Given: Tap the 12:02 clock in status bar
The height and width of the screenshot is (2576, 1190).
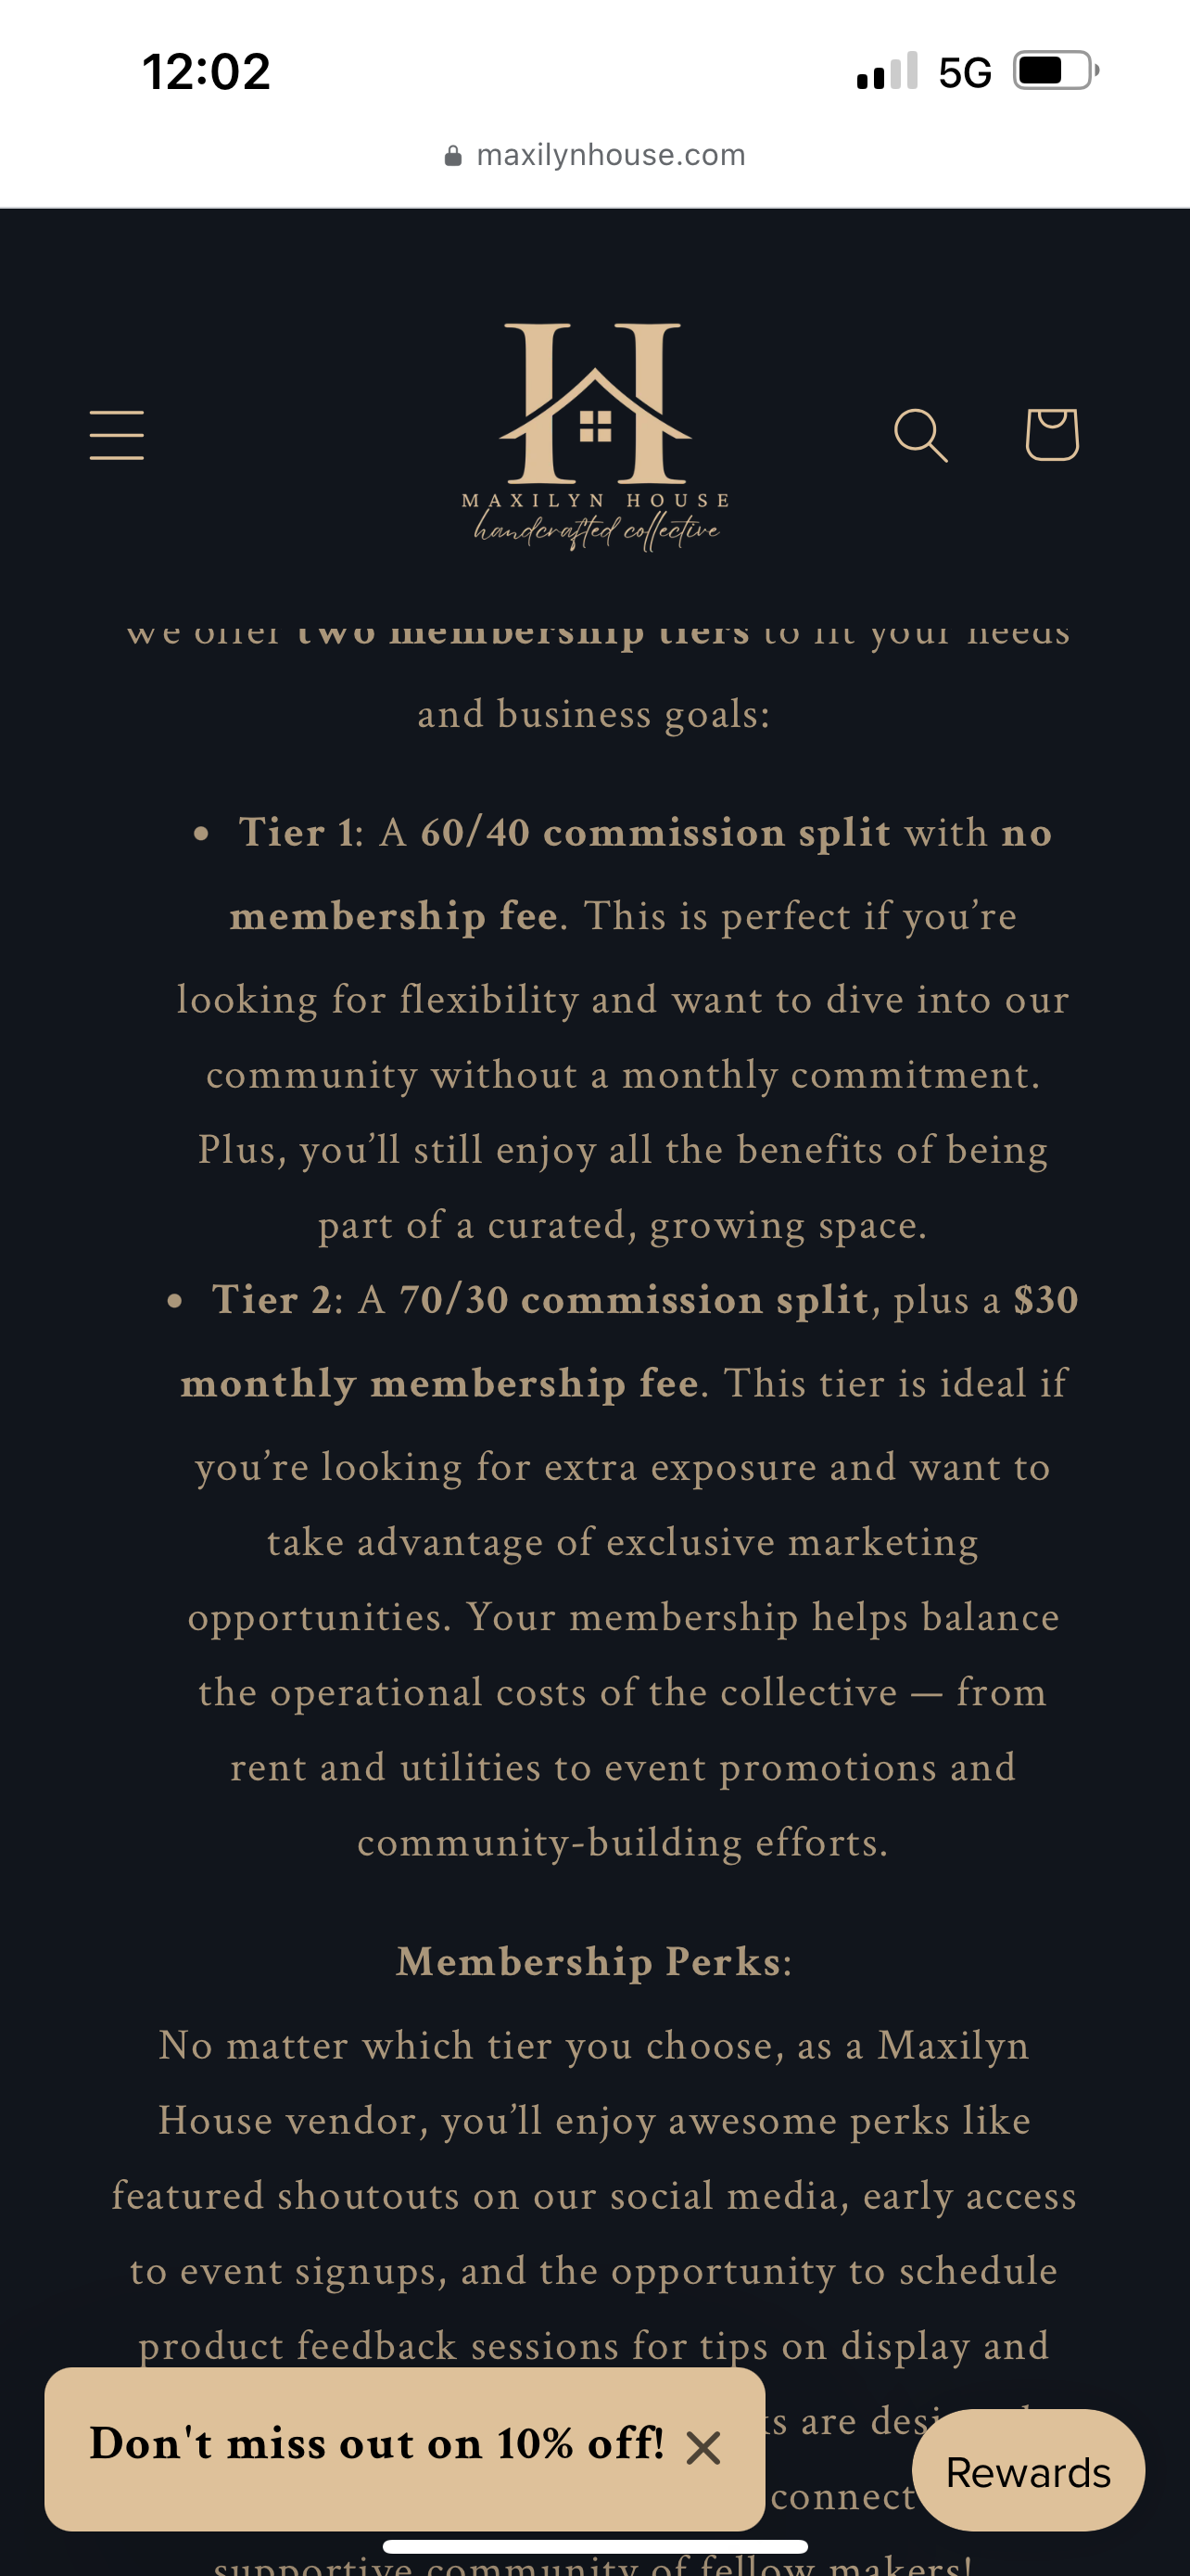Looking at the screenshot, I should tap(206, 72).
